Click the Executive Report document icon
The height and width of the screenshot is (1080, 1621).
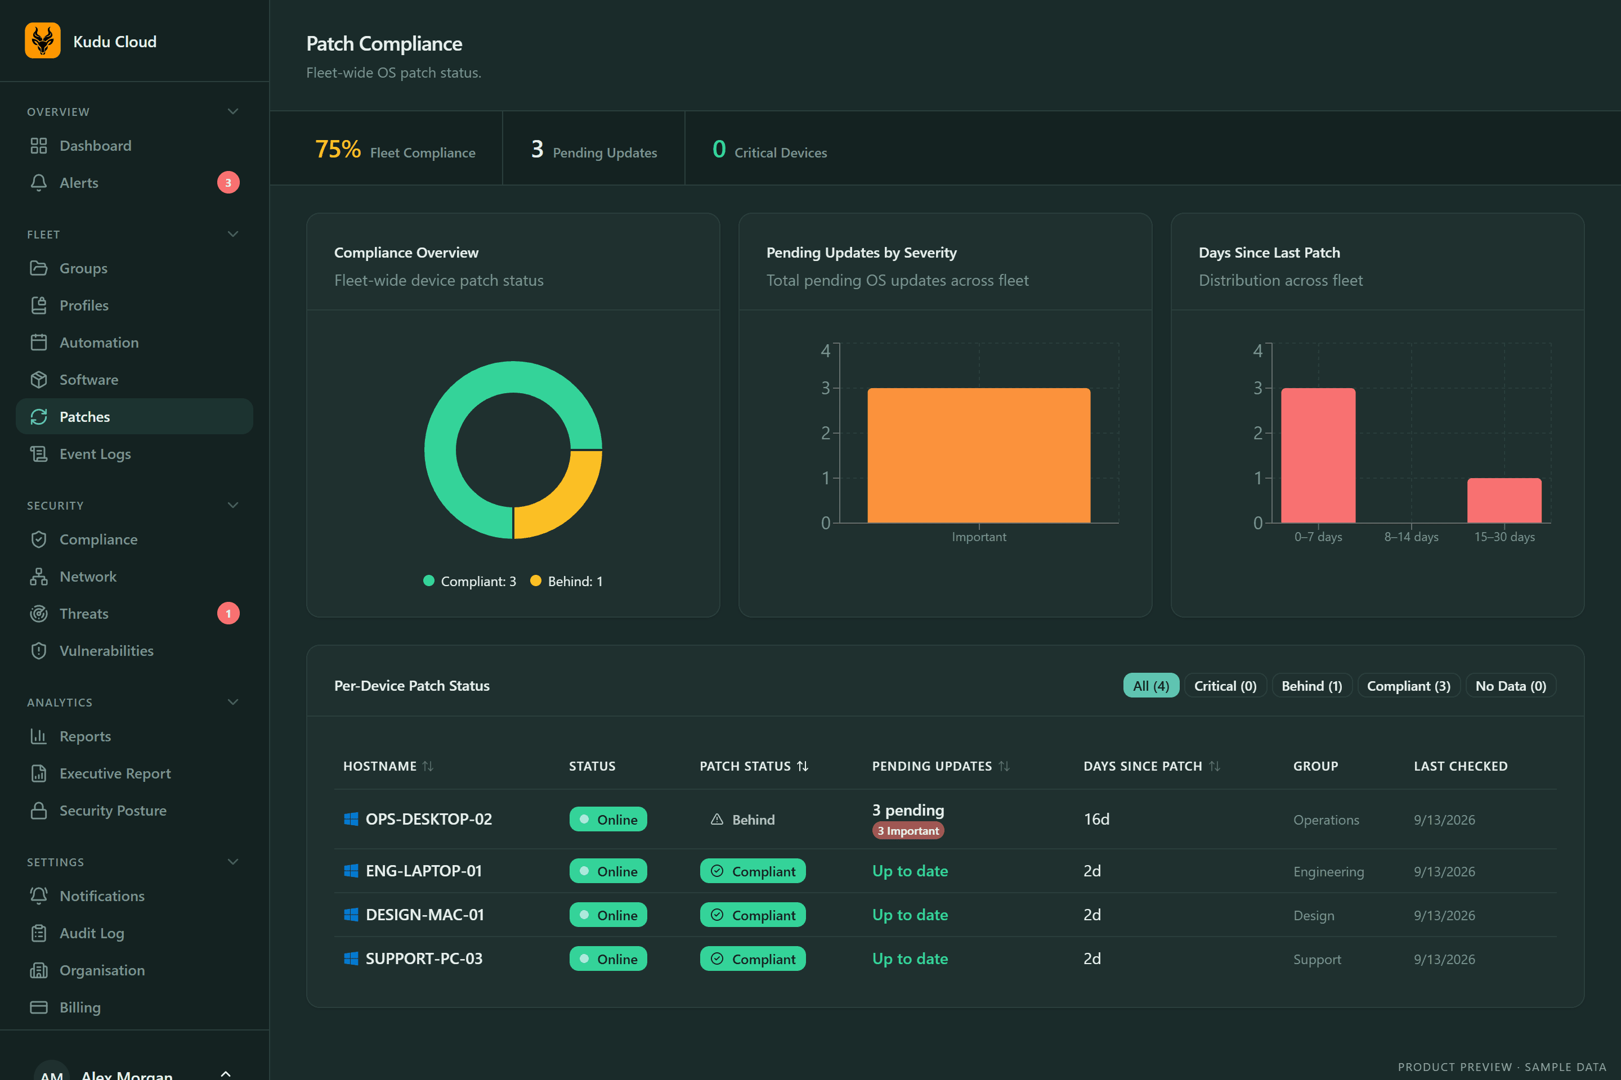coord(39,773)
